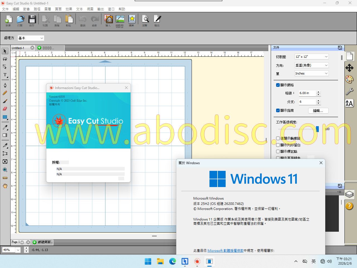Click the 工作區透明度 opacity slider handle

pos(317,129)
